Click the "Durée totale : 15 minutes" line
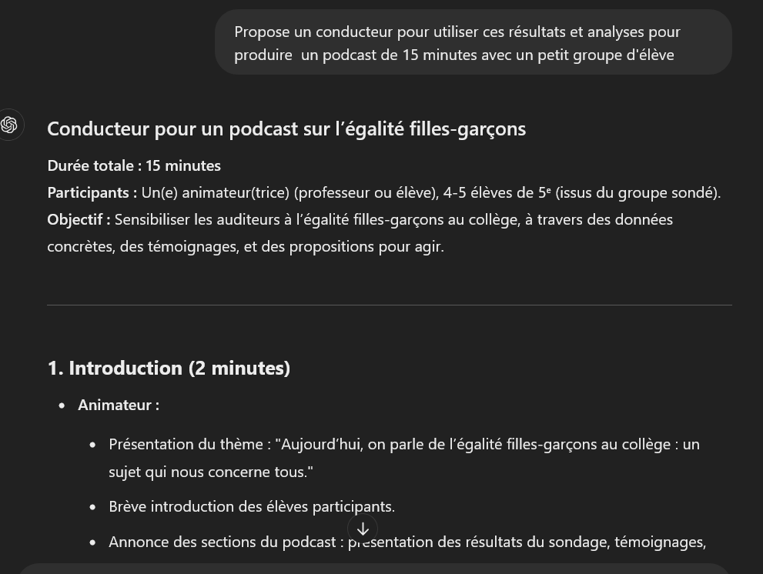 click(134, 166)
